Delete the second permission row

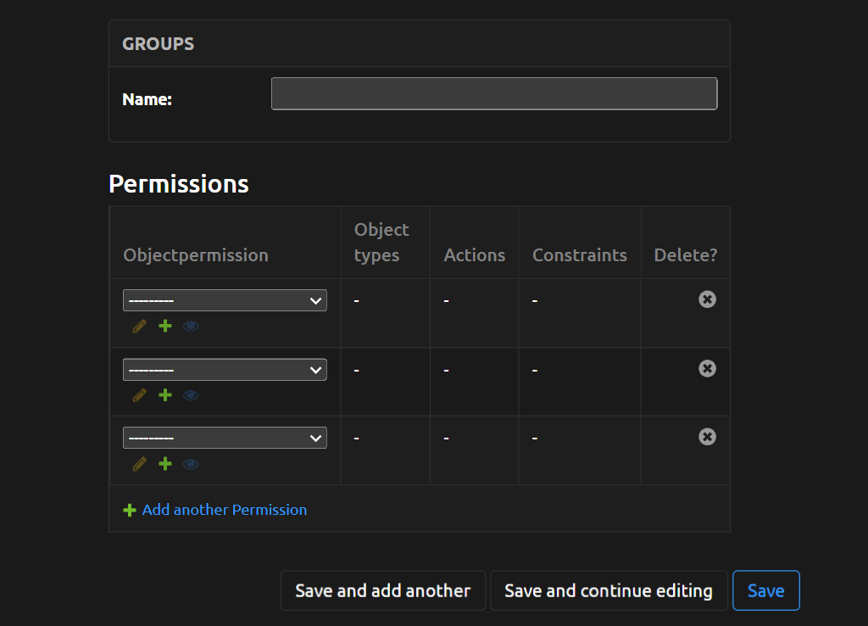pyautogui.click(x=707, y=368)
